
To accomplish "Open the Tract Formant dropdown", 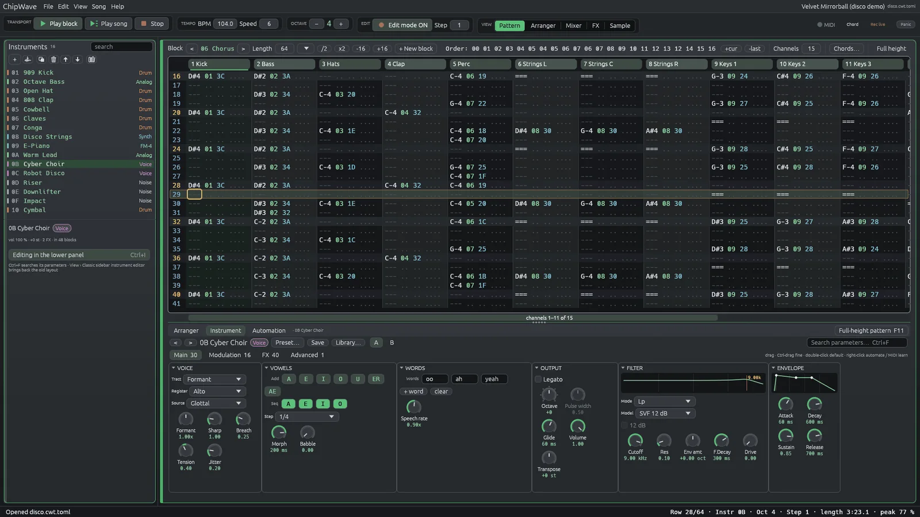I will pyautogui.click(x=214, y=380).
